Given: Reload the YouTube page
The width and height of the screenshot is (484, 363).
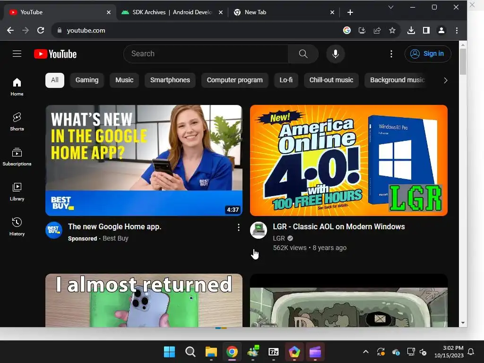Looking at the screenshot, I should pyautogui.click(x=41, y=30).
